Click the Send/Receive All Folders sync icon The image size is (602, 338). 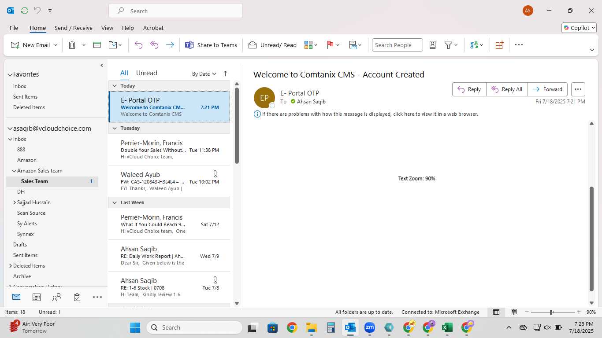tap(24, 11)
